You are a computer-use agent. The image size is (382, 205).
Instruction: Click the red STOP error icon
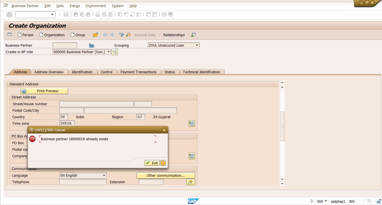pos(32,139)
